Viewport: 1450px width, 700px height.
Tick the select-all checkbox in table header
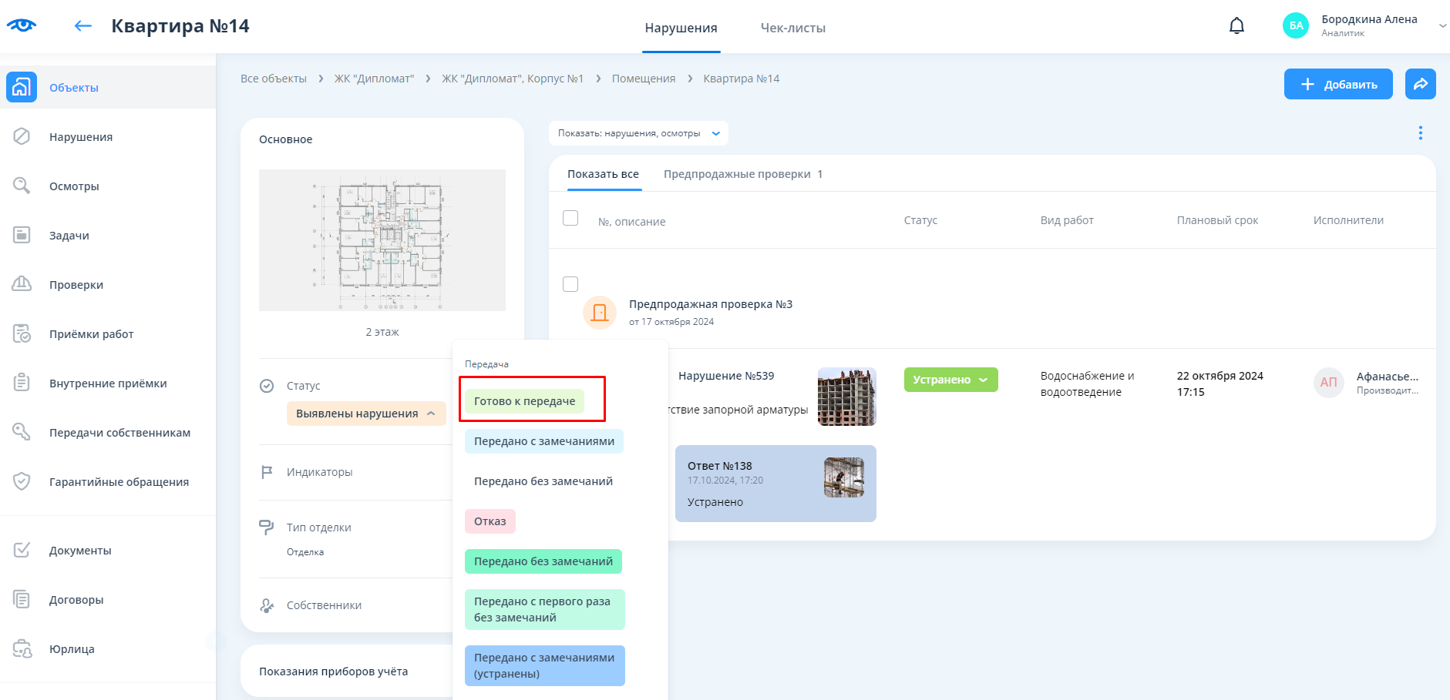[570, 219]
